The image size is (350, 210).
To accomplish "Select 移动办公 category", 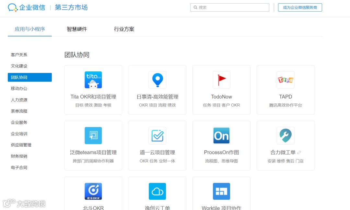I will click(x=19, y=89).
